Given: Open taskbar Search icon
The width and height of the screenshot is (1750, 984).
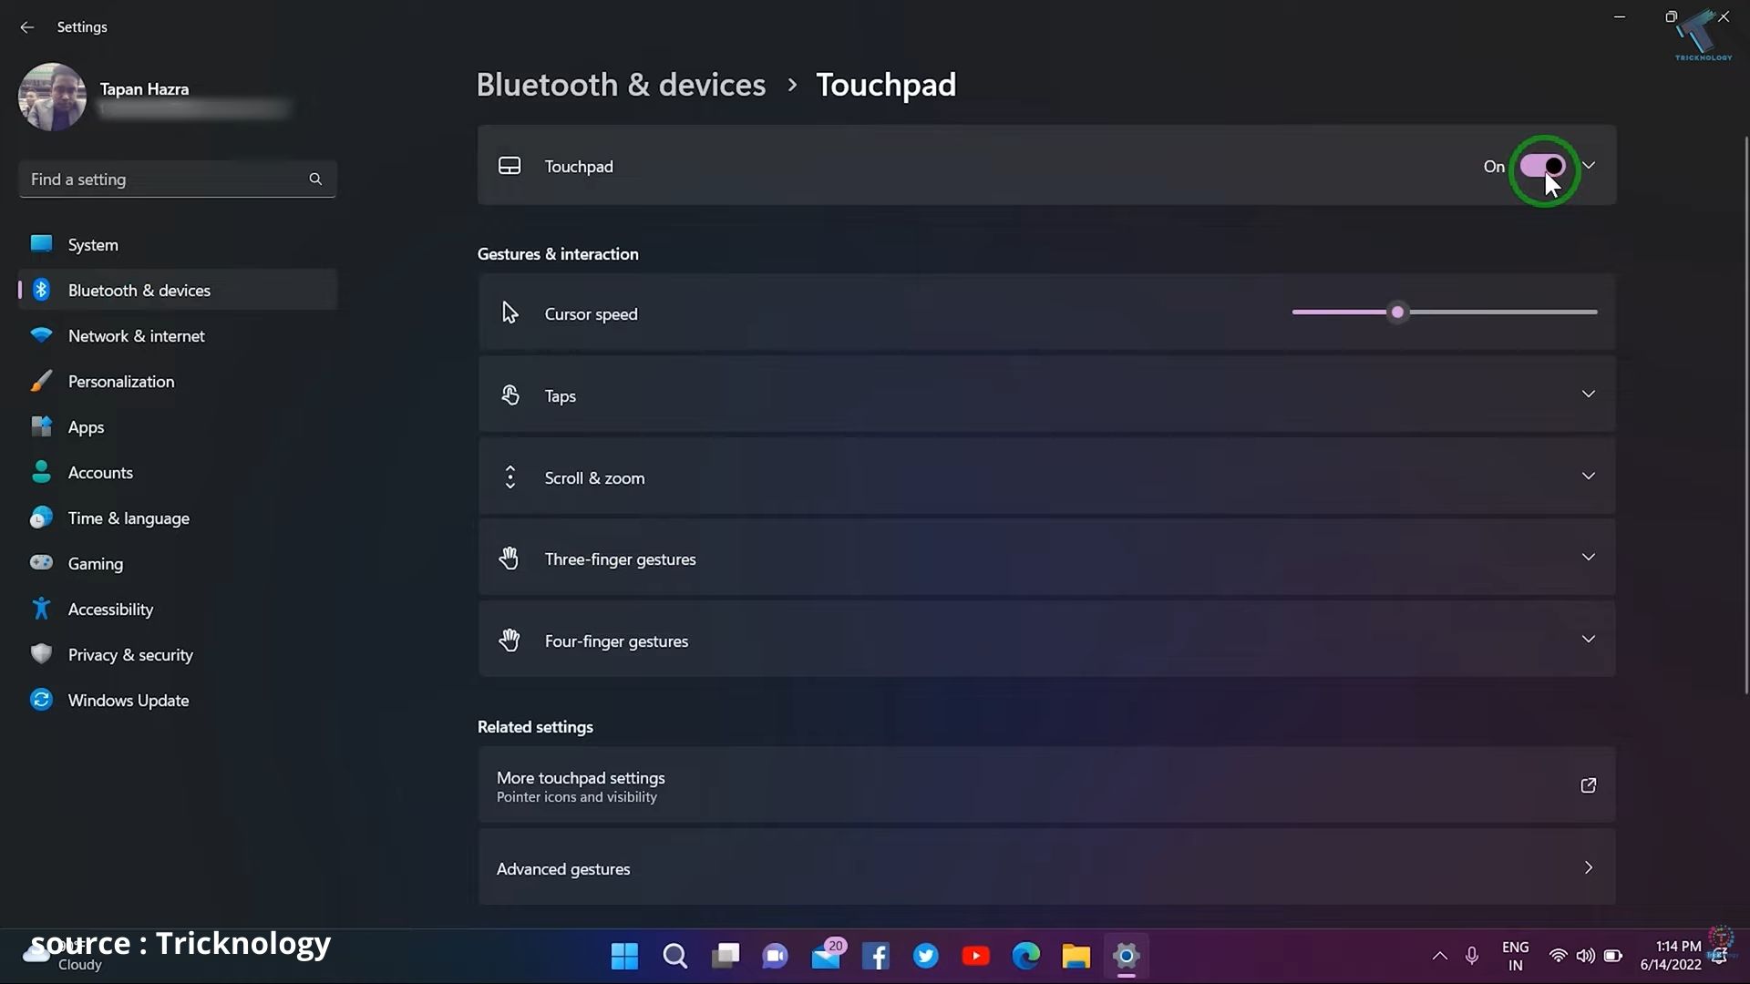Looking at the screenshot, I should coord(674,956).
